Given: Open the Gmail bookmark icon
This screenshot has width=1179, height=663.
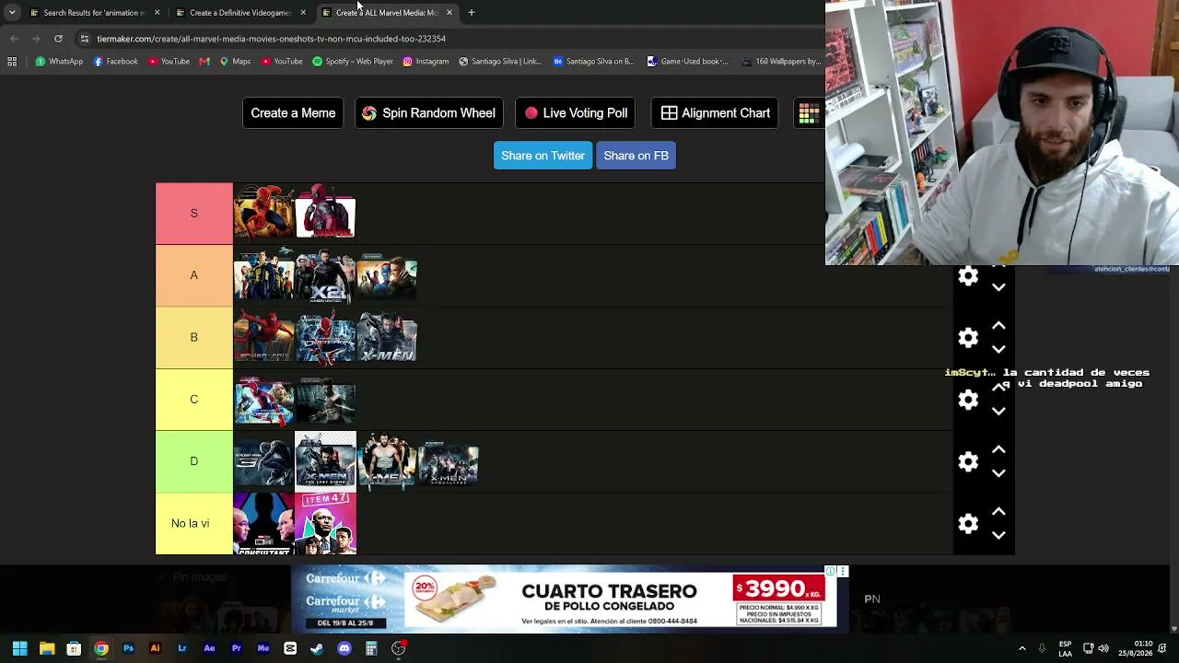Looking at the screenshot, I should coord(204,62).
